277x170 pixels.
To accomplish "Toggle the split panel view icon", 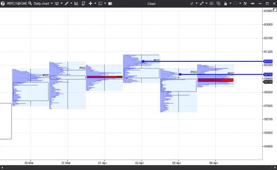I will coord(110,4).
